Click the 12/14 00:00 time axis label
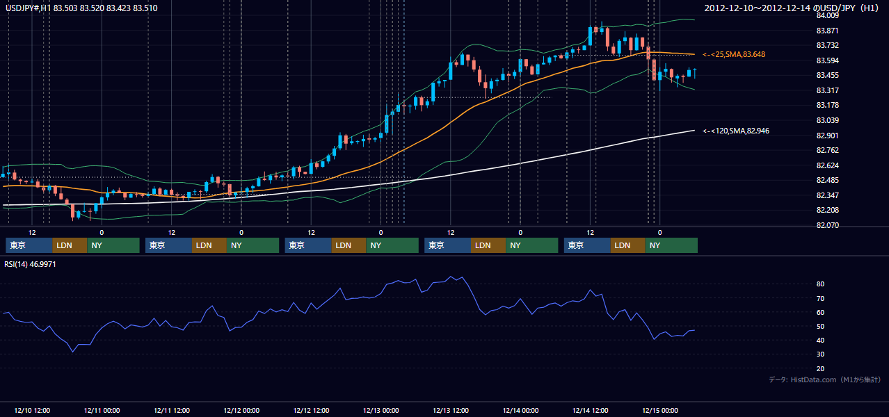This screenshot has height=417, width=889. click(520, 410)
